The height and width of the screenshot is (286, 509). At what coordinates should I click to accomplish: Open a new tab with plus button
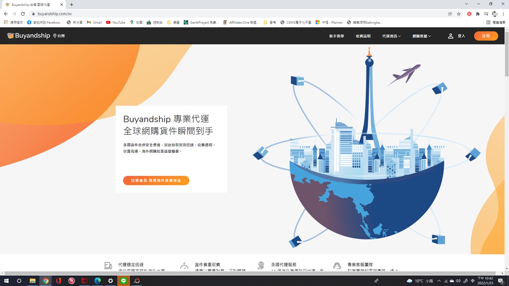click(71, 4)
